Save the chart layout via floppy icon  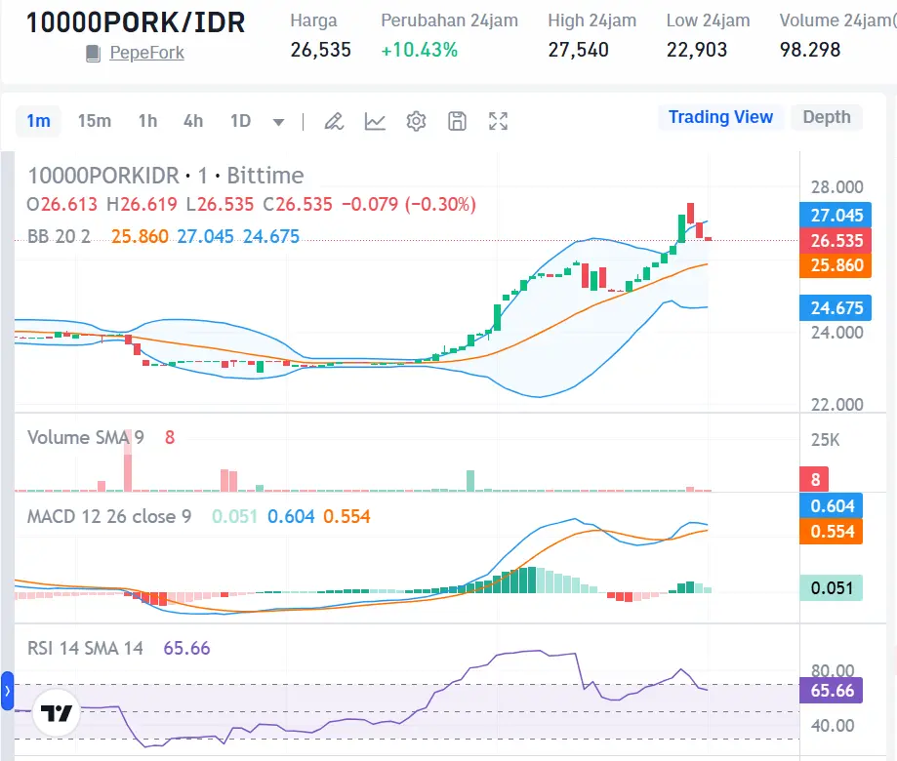click(x=457, y=121)
